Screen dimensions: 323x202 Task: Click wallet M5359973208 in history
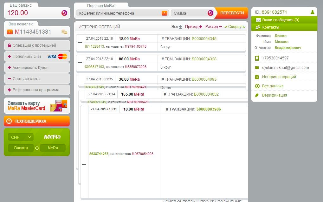(x=136, y=67)
